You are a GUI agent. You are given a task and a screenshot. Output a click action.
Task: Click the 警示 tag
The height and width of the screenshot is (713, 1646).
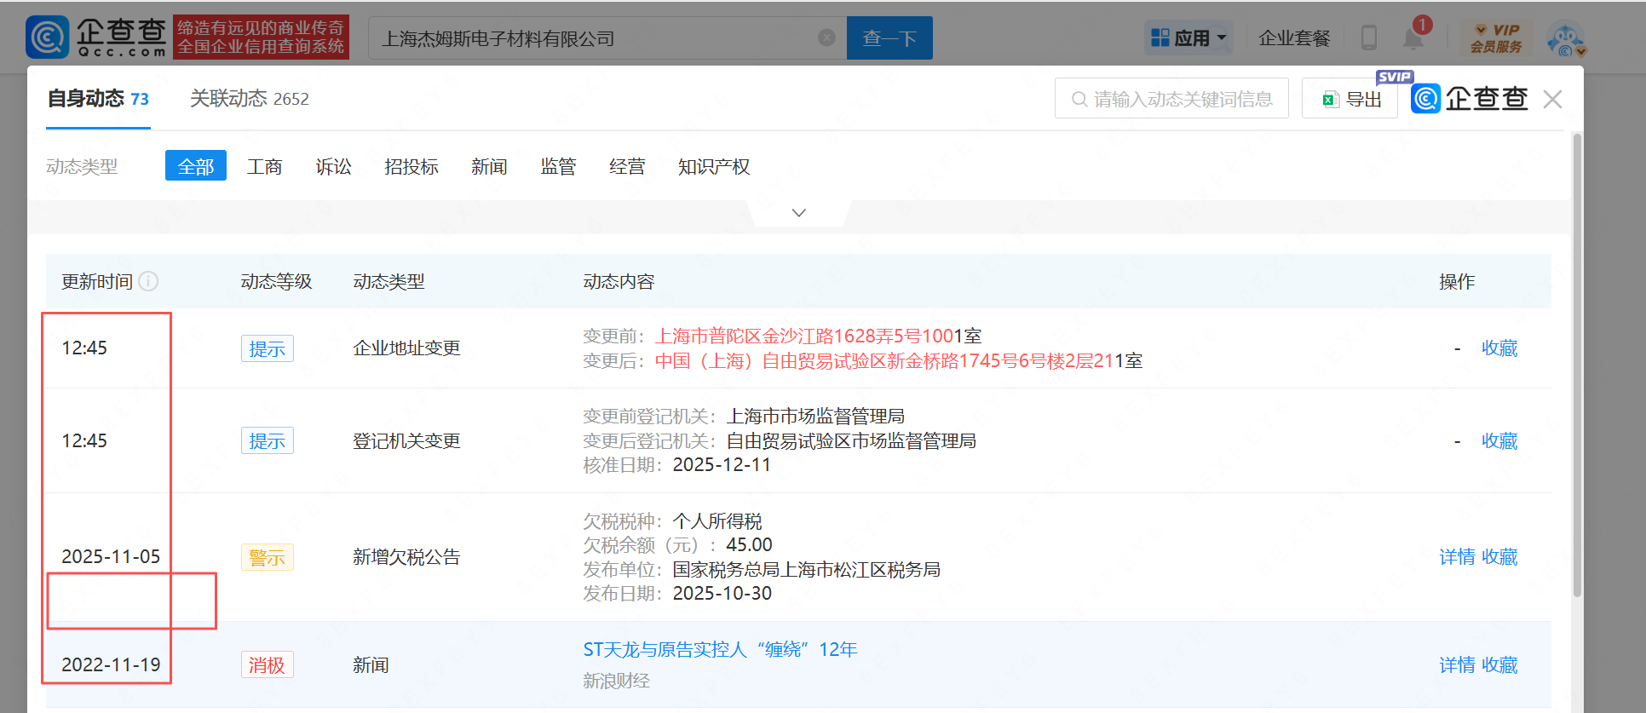coord(267,557)
